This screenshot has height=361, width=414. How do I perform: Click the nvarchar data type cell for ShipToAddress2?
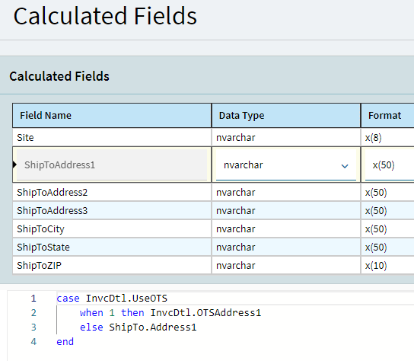pyautogui.click(x=286, y=192)
